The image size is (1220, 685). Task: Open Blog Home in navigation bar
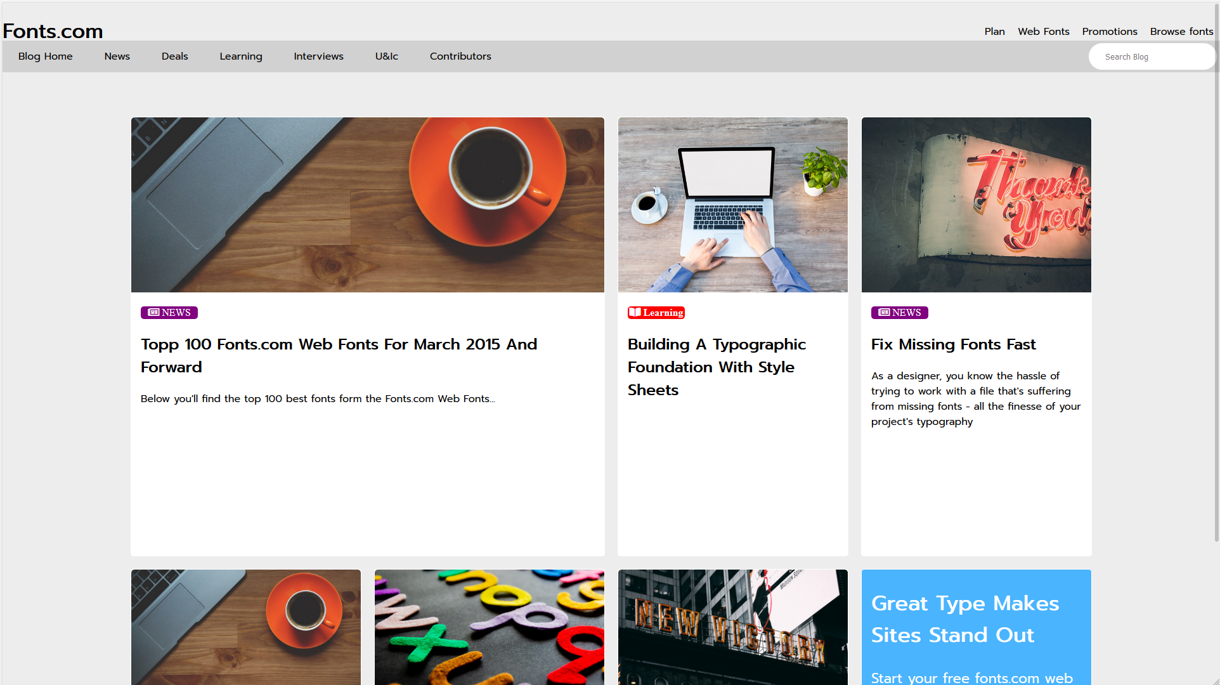pos(45,56)
